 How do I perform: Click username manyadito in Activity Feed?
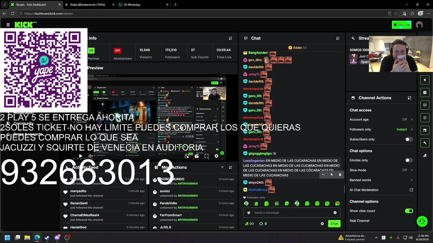(78, 191)
